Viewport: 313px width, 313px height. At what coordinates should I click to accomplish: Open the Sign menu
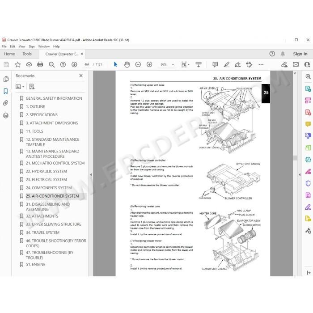tap(32, 47)
